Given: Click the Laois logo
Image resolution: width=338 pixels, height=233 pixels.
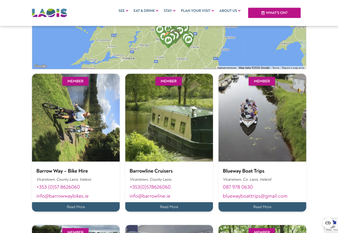Looking at the screenshot, I should (x=49, y=13).
